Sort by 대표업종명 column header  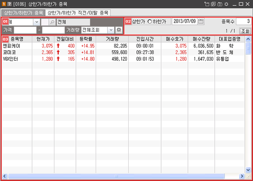coord(230,39)
